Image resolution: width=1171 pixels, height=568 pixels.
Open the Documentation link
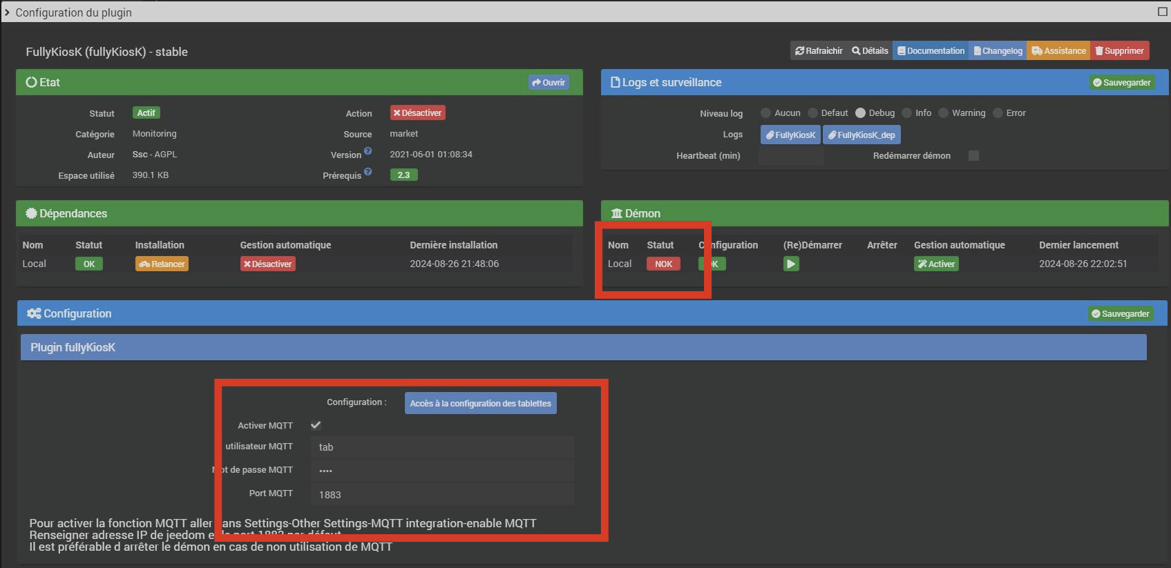pyautogui.click(x=931, y=51)
